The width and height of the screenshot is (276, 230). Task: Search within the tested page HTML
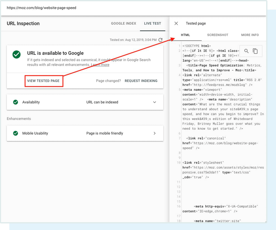(x=246, y=51)
